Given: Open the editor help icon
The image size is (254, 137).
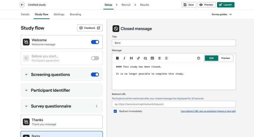Looking at the screenshot, I should [x=198, y=58].
